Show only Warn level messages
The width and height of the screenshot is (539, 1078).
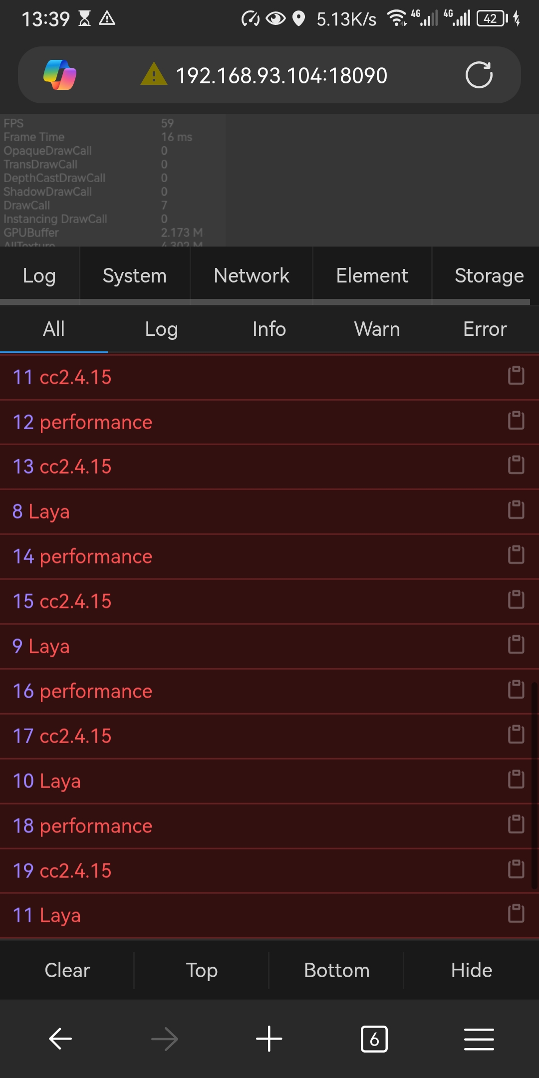click(x=377, y=329)
